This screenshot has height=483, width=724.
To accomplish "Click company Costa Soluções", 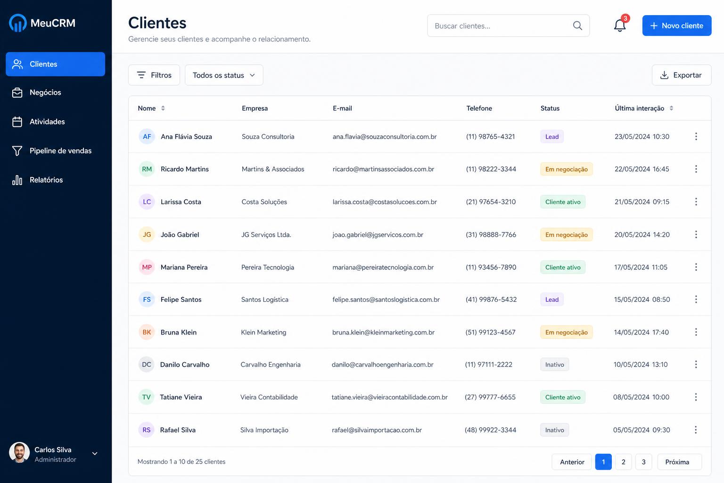I will 264,202.
